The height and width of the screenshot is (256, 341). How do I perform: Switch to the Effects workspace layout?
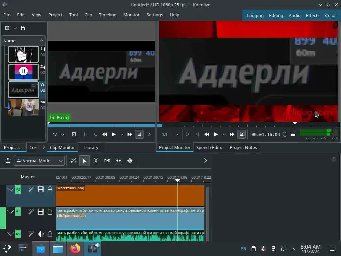[313, 15]
